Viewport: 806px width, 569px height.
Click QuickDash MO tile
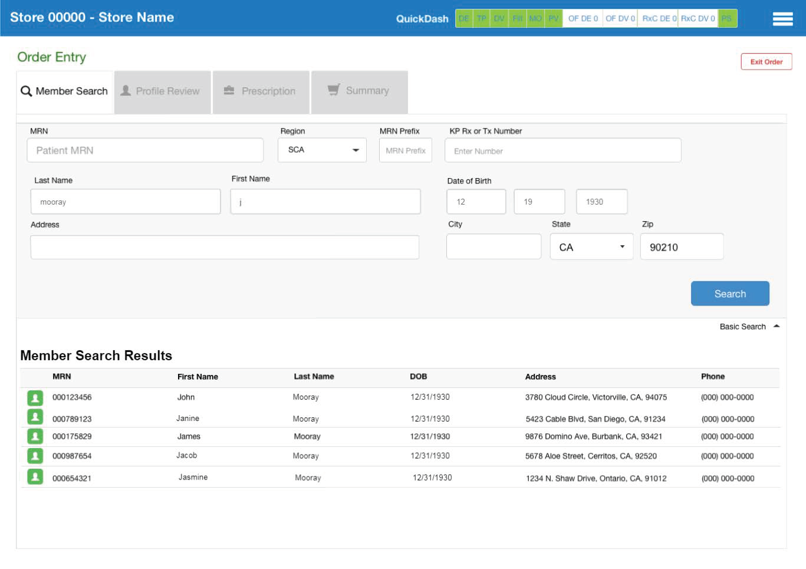(x=535, y=18)
